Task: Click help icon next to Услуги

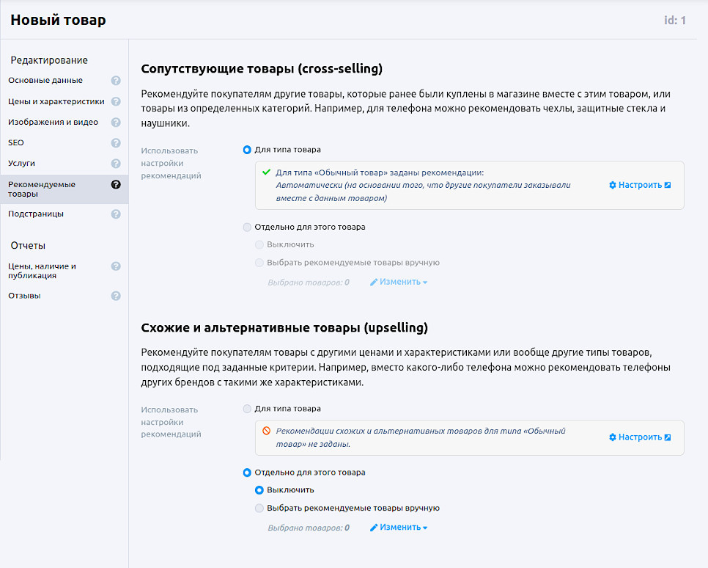Action: (116, 164)
